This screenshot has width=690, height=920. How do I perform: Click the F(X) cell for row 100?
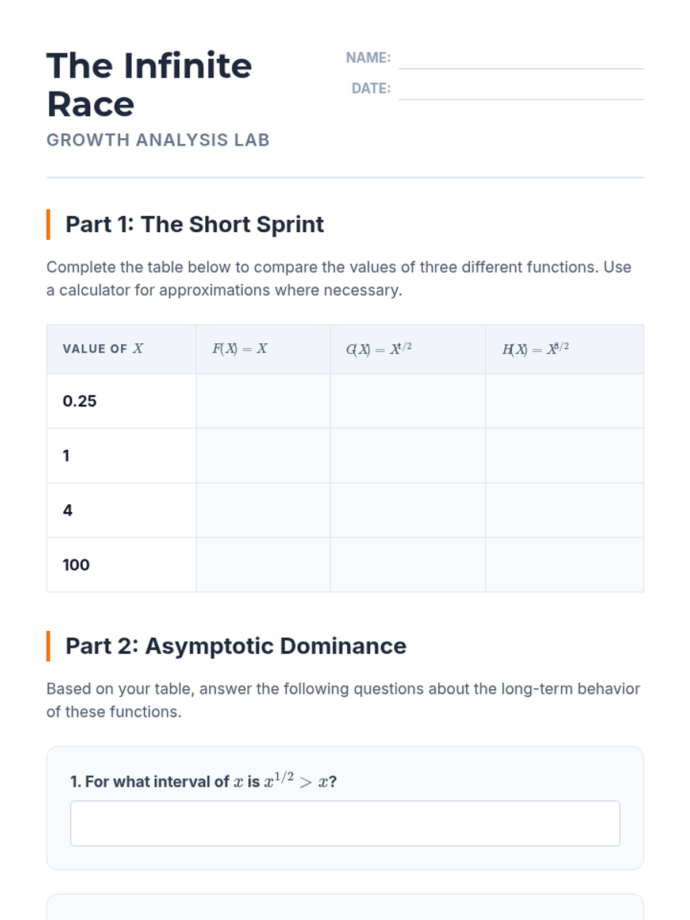[263, 565]
